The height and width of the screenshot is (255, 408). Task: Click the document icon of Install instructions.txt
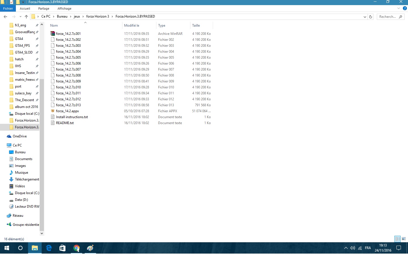[x=53, y=117]
